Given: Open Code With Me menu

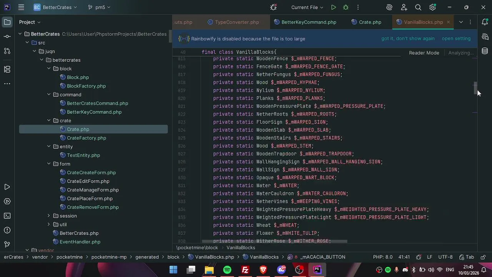Looking at the screenshot, I should click(404, 7).
